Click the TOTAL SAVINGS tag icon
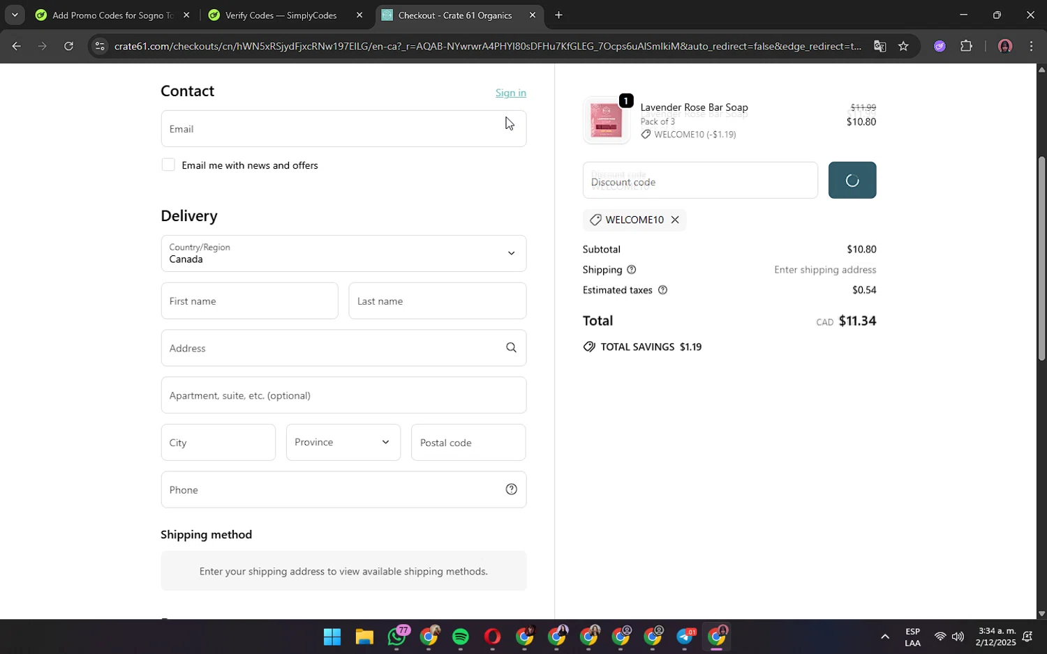Image resolution: width=1047 pixels, height=654 pixels. [589, 347]
